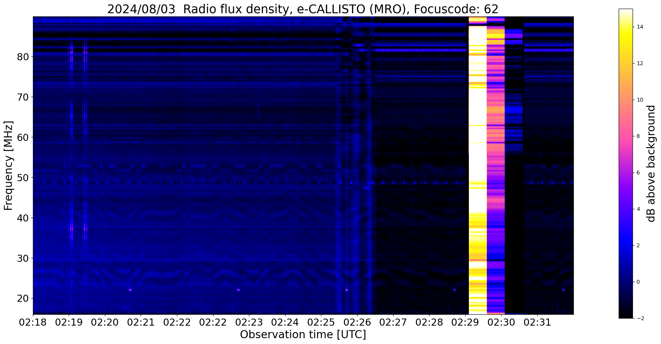Image resolution: width=661 pixels, height=344 pixels.
Task: Click the colorbar tick label 0
Action: pyautogui.click(x=638, y=282)
